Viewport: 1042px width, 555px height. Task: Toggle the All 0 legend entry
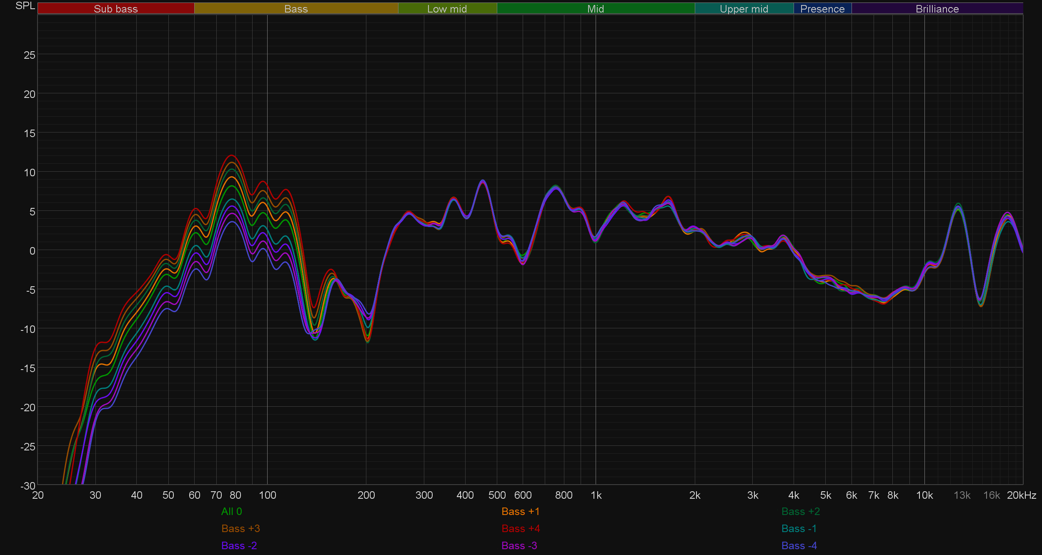pos(231,511)
